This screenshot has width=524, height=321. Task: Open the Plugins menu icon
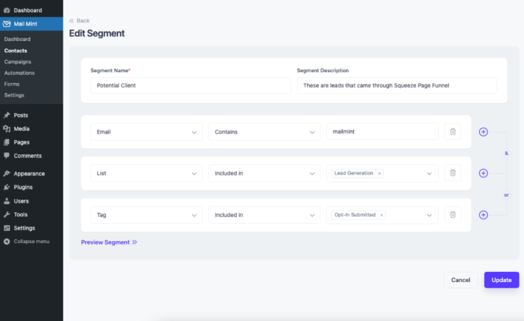coord(6,187)
